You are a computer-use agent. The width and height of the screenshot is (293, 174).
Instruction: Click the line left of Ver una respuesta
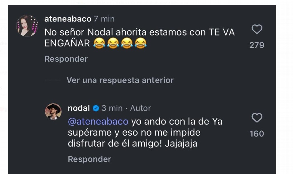(x=52, y=80)
